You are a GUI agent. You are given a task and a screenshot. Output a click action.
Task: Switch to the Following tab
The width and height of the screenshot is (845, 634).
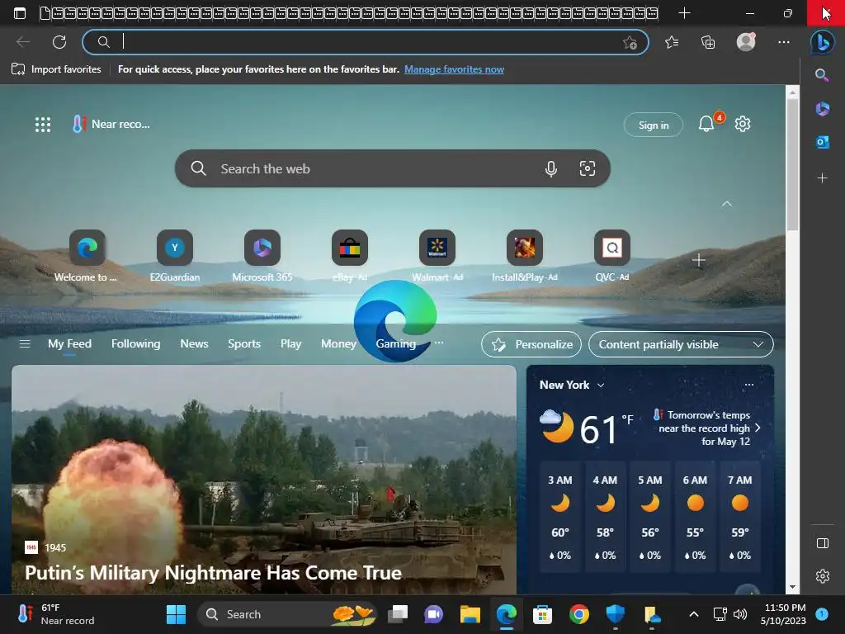pos(136,344)
